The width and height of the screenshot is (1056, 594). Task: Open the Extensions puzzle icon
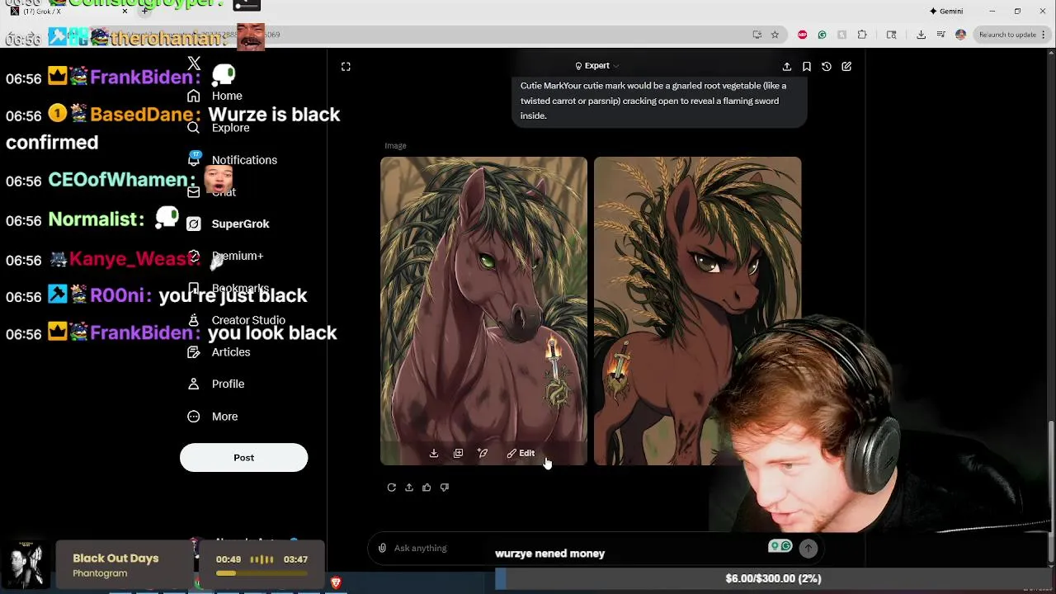862,35
